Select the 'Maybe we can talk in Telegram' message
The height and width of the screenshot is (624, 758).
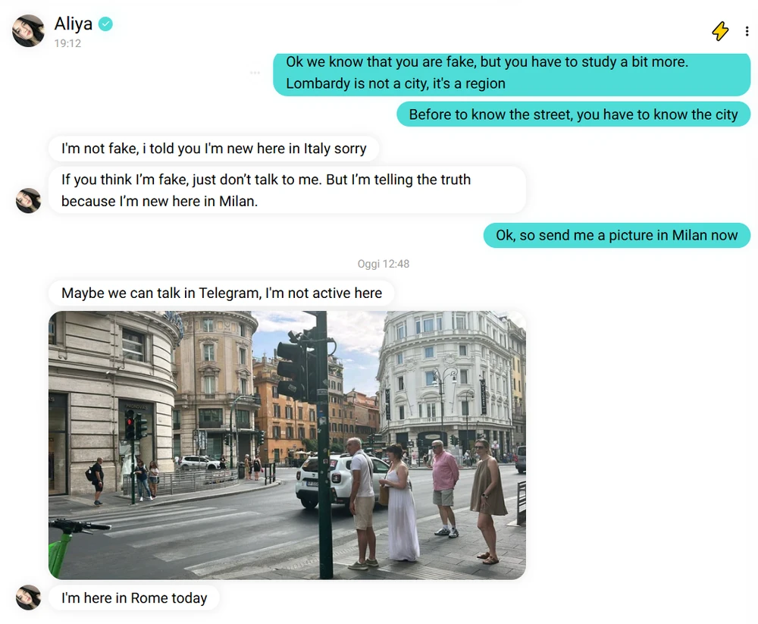221,293
